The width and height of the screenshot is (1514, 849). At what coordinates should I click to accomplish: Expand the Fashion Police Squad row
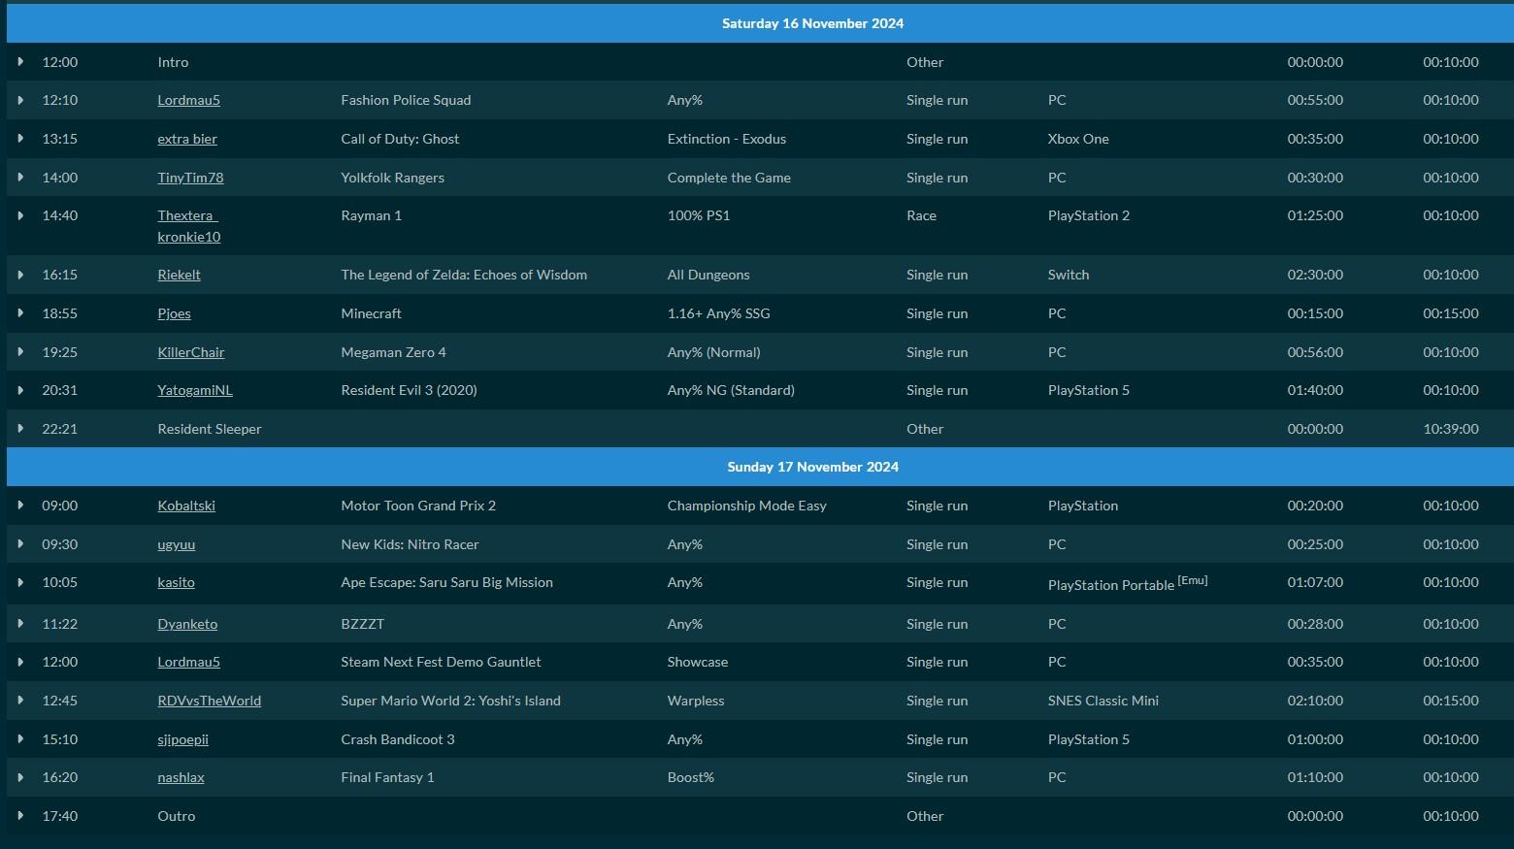20,100
